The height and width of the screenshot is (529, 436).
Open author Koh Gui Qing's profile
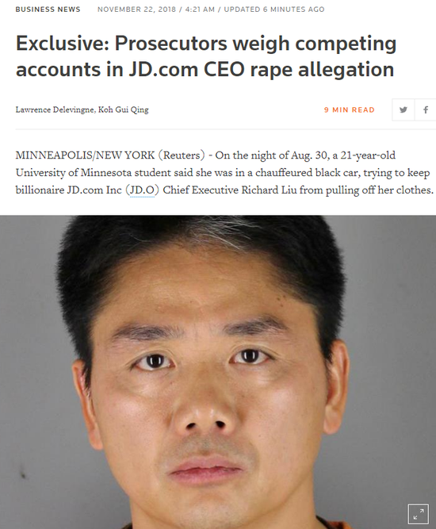pyautogui.click(x=124, y=109)
